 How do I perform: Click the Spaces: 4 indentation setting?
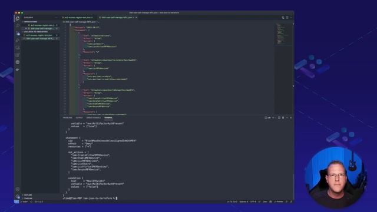[x=243, y=201]
